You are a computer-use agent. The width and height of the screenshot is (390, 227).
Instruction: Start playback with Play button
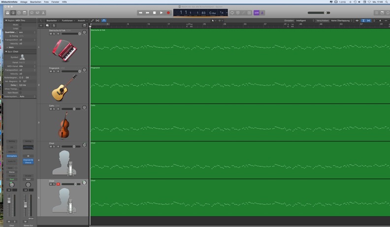point(162,13)
